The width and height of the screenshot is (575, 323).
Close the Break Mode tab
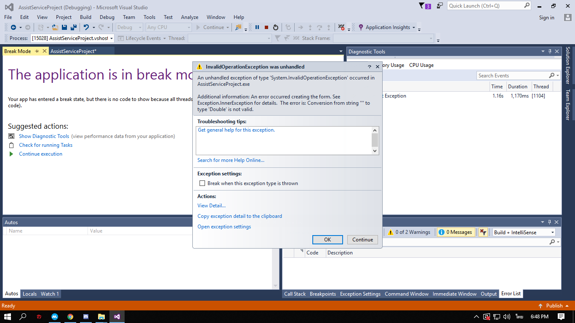coord(45,51)
